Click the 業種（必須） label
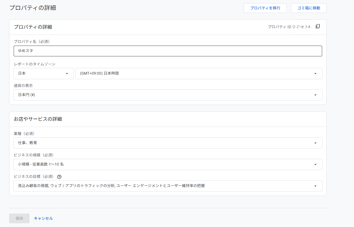 [24, 134]
